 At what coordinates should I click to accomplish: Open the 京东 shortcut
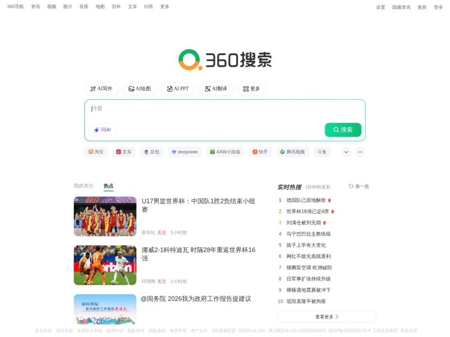(x=124, y=152)
